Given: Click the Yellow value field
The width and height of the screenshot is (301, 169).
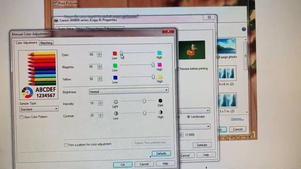Looking at the screenshot, I should click(x=93, y=78).
